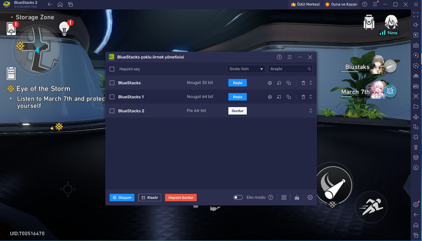This screenshot has height=241, width=422.
Task: Open recent apps icon in top bar
Action: (x=70, y=4)
